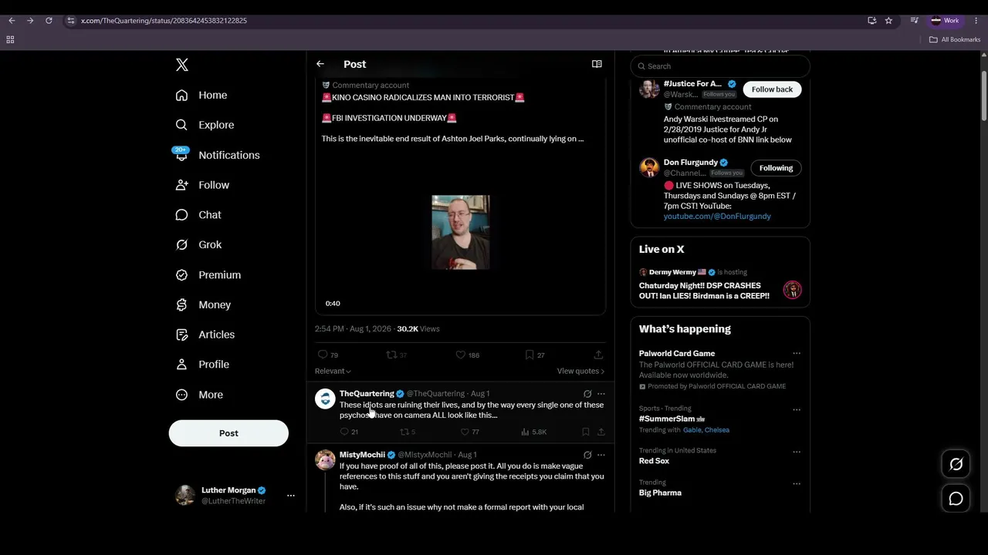988x555 pixels.
Task: Open more options on MistyMochii's reply
Action: click(601, 455)
